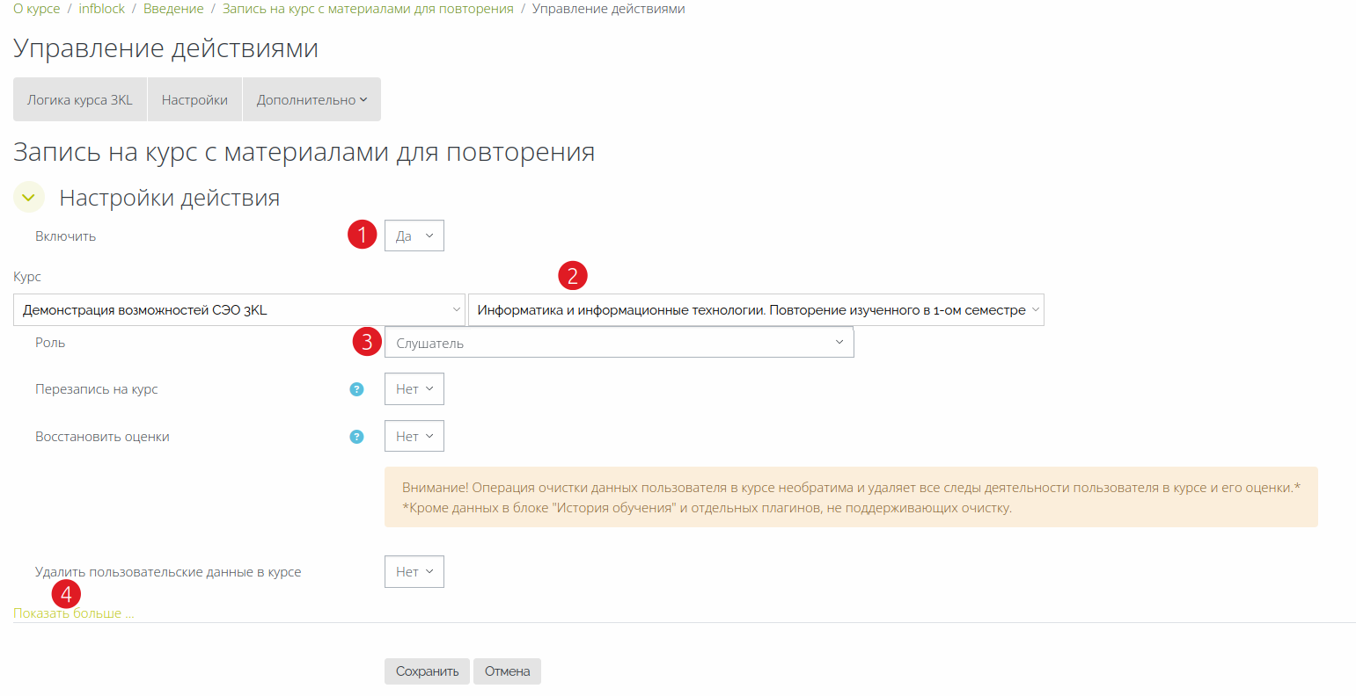Open the Роль dropdown showing Слушатель
The image size is (1356, 696).
[x=619, y=343]
